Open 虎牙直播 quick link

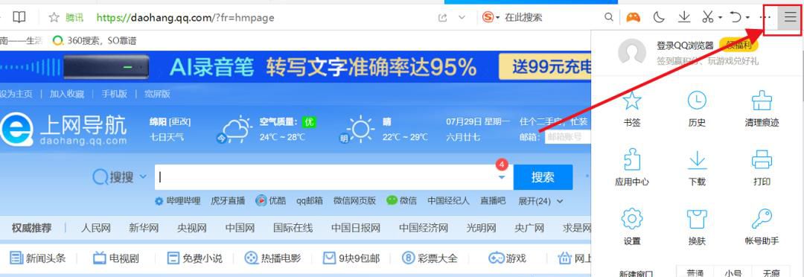(x=229, y=201)
